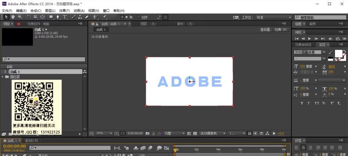Click the draft 3D icon in timeline

pos(127,148)
